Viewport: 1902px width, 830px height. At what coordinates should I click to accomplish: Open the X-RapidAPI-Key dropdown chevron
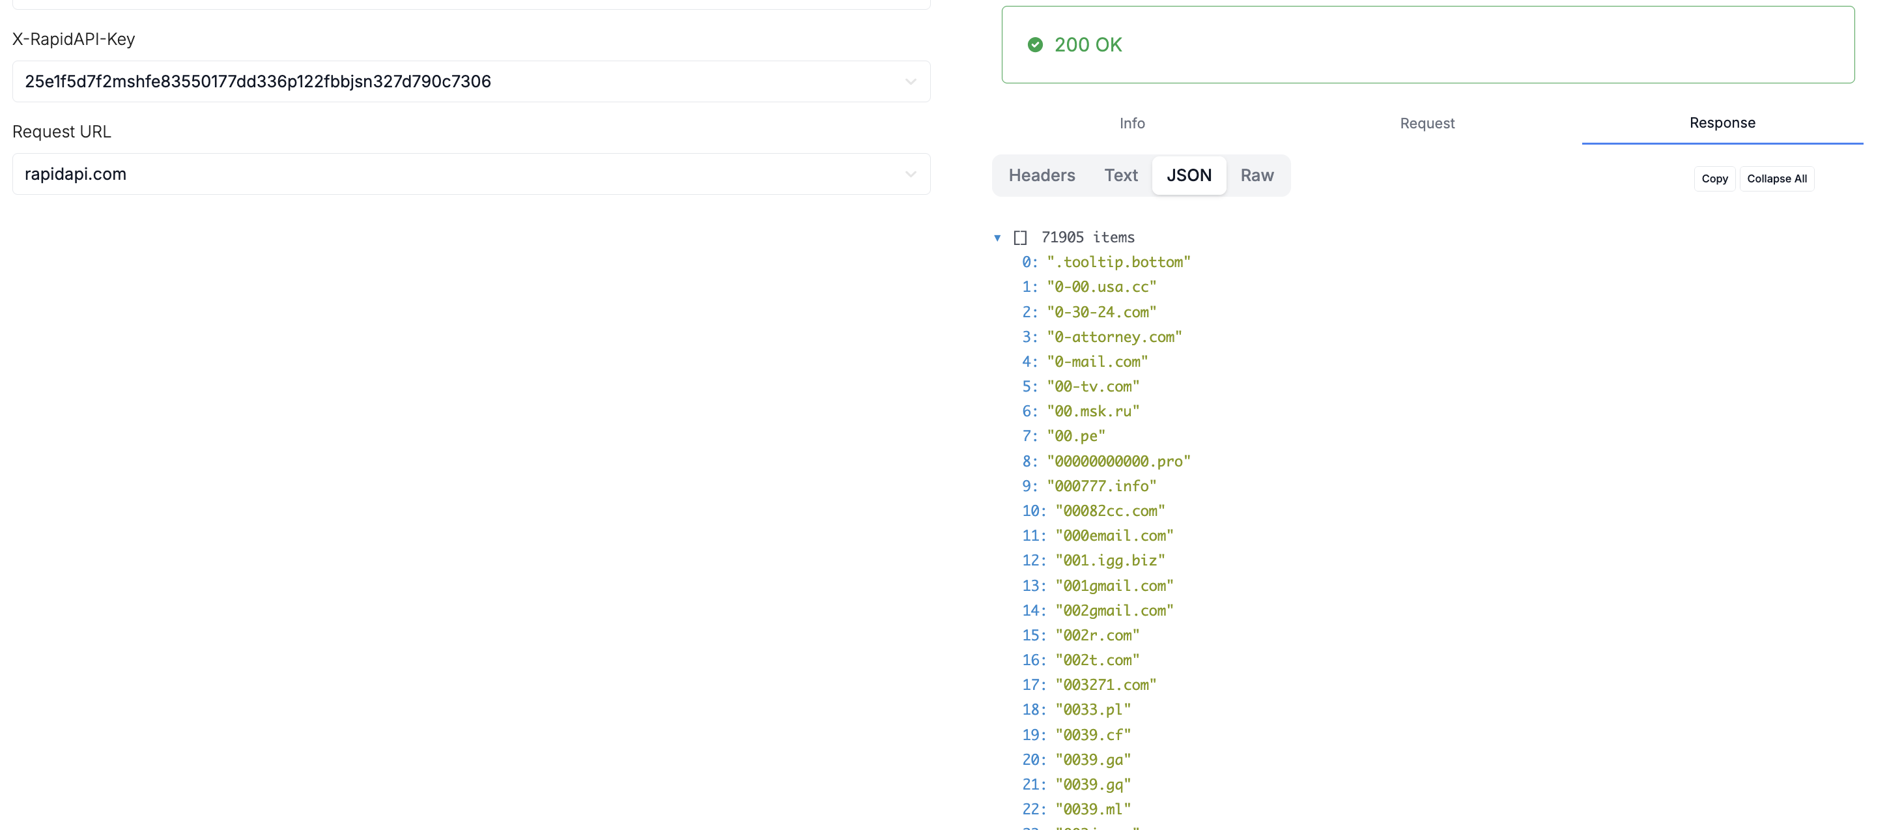(910, 82)
